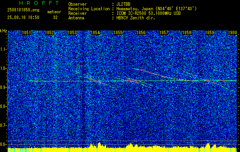This screenshot has height=152, width=240.
Task: Click the kHz axis unit label
Action: click(3, 31)
